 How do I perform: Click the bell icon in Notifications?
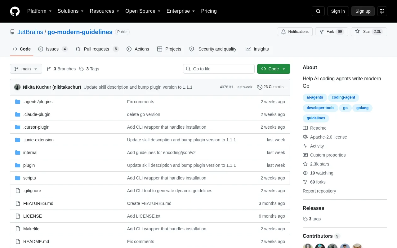pyautogui.click(x=283, y=32)
